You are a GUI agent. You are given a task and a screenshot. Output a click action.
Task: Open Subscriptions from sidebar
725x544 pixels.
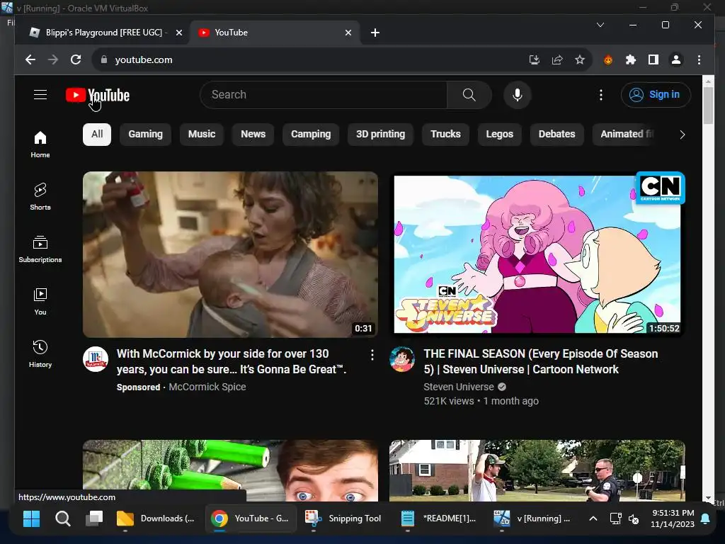click(40, 249)
